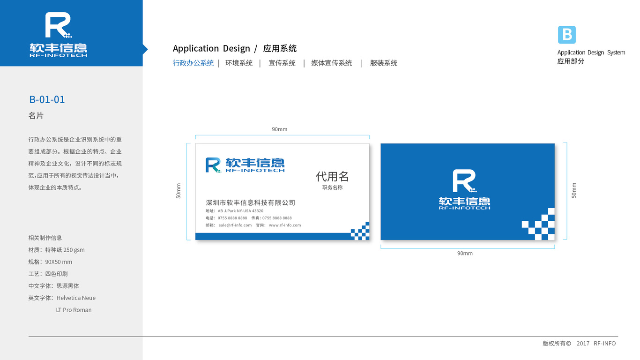640x360 pixels.
Task: Click the 材质:特种纸 250 gsm line
Action: pyautogui.click(x=57, y=250)
